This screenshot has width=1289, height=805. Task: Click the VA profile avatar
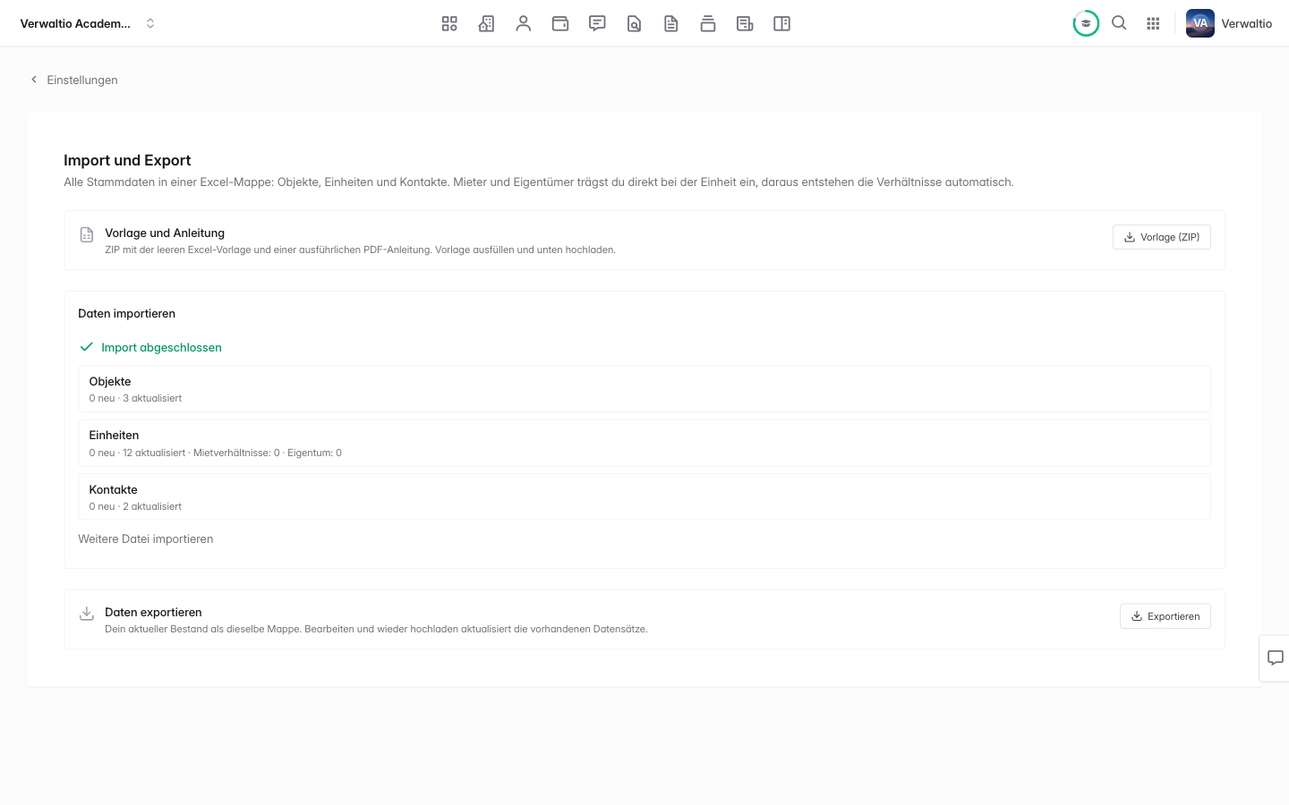[x=1200, y=23]
